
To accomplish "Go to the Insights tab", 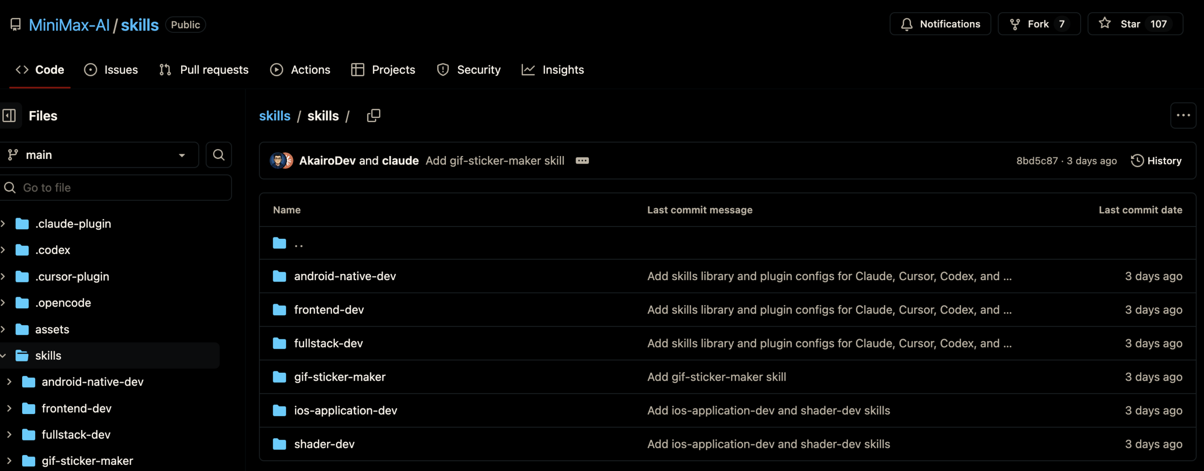I will 553,70.
